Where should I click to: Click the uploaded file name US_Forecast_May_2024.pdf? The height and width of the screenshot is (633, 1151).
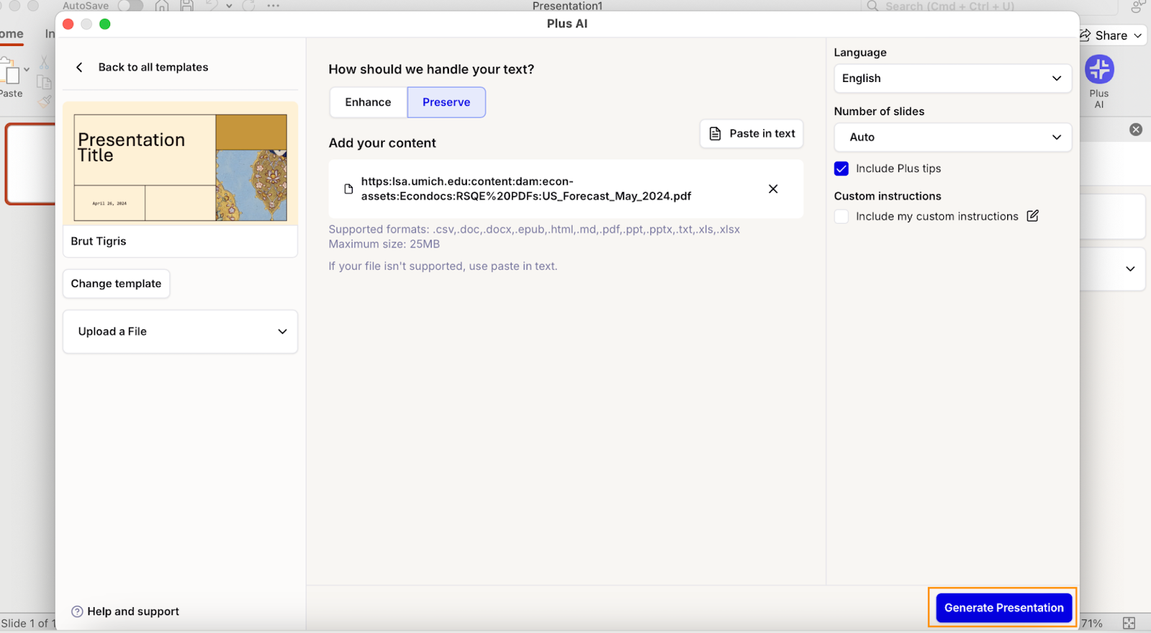[x=526, y=189]
